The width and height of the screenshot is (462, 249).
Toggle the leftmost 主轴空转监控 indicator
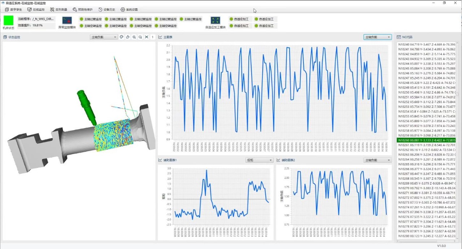[91, 26]
